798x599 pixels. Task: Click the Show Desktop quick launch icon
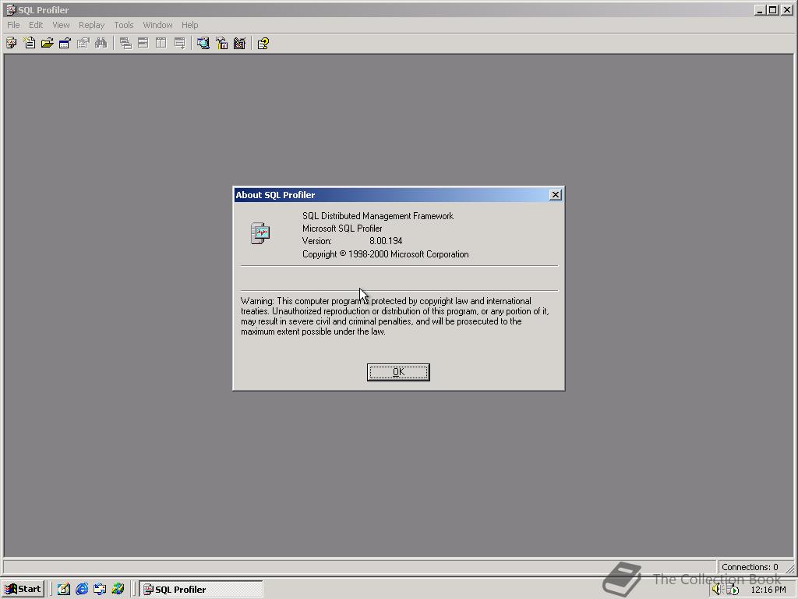[64, 589]
